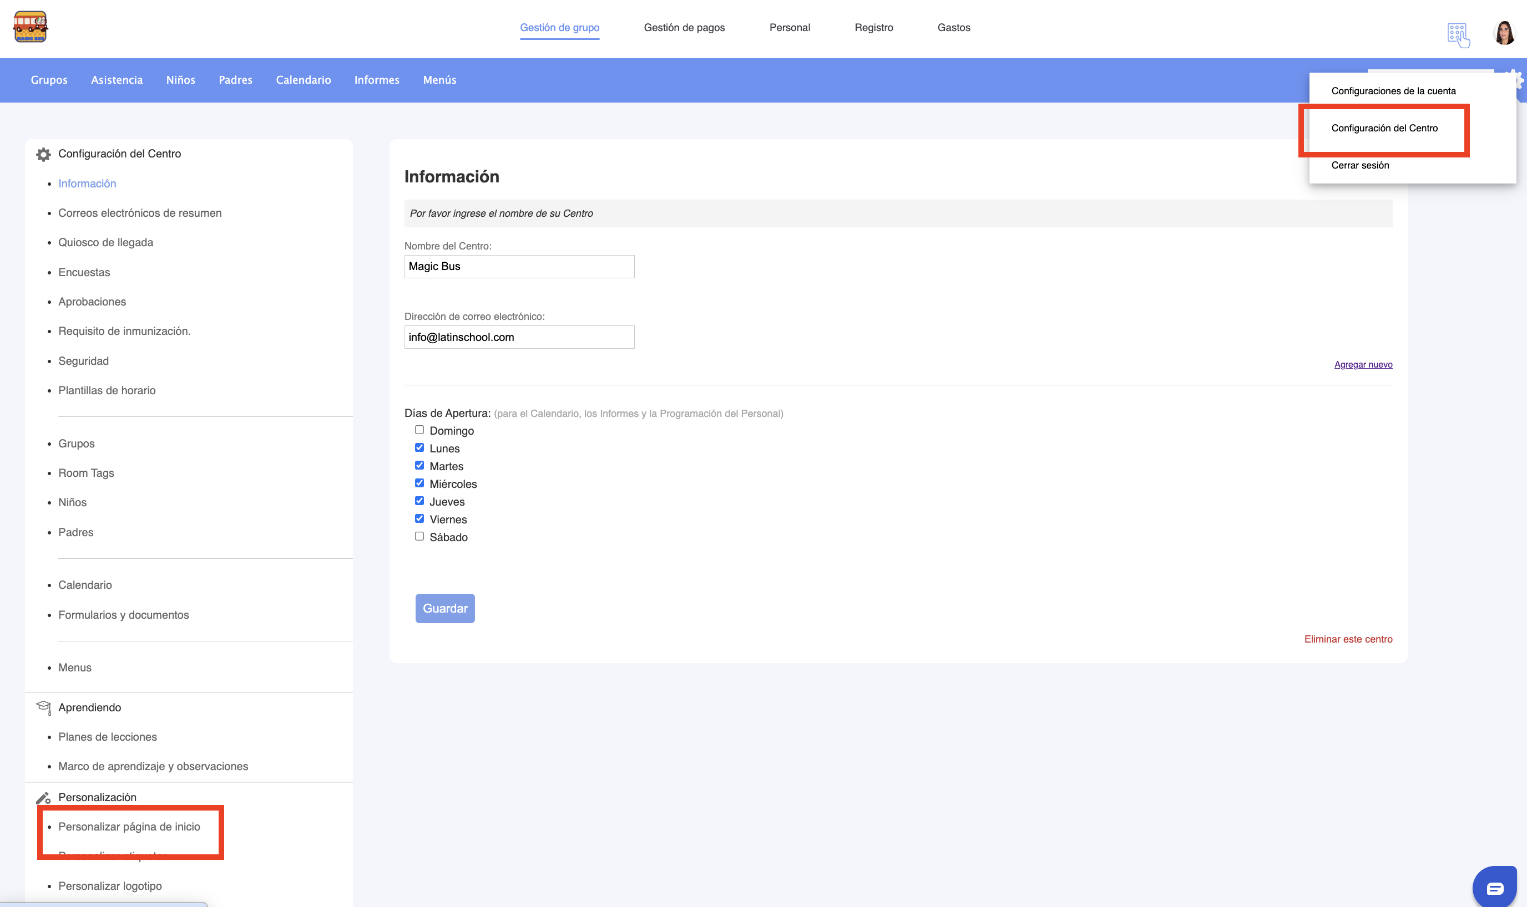This screenshot has width=1527, height=907.
Task: Click the Aprendiendo graduation cap icon
Action: (x=43, y=707)
